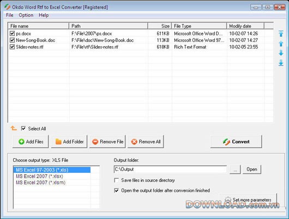Viewport: 289px width, 219px height.
Task: Sort by Modify date column header
Action: pos(245,26)
